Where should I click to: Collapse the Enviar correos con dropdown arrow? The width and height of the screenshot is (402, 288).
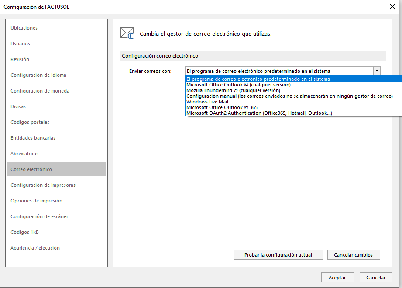(x=377, y=71)
